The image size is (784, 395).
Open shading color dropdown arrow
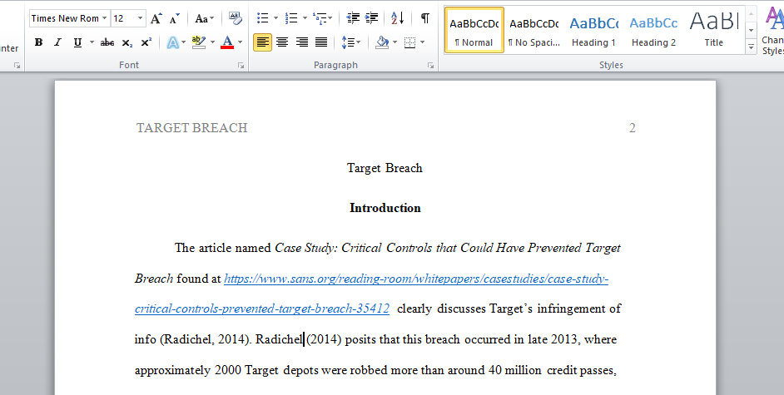pos(394,42)
